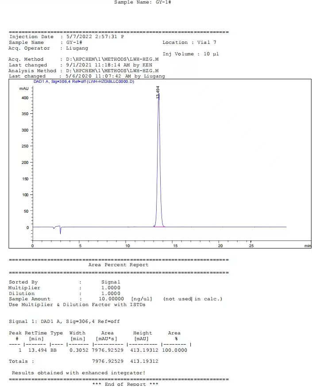
Task: Click the Width cell '0.3052'
Action: pyautogui.click(x=79, y=350)
